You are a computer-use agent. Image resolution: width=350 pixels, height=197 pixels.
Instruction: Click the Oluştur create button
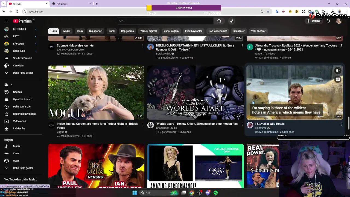pyautogui.click(x=313, y=21)
